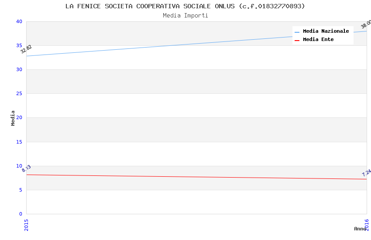This screenshot has width=371, height=240.
Task: Click the Anno axis title
Action: point(360,229)
